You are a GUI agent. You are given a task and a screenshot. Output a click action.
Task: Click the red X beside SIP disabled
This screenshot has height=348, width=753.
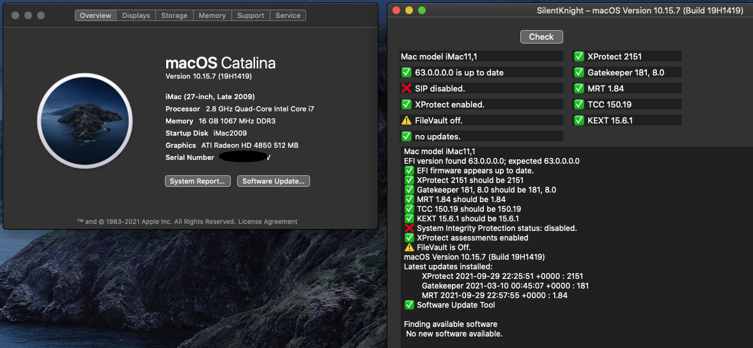407,88
